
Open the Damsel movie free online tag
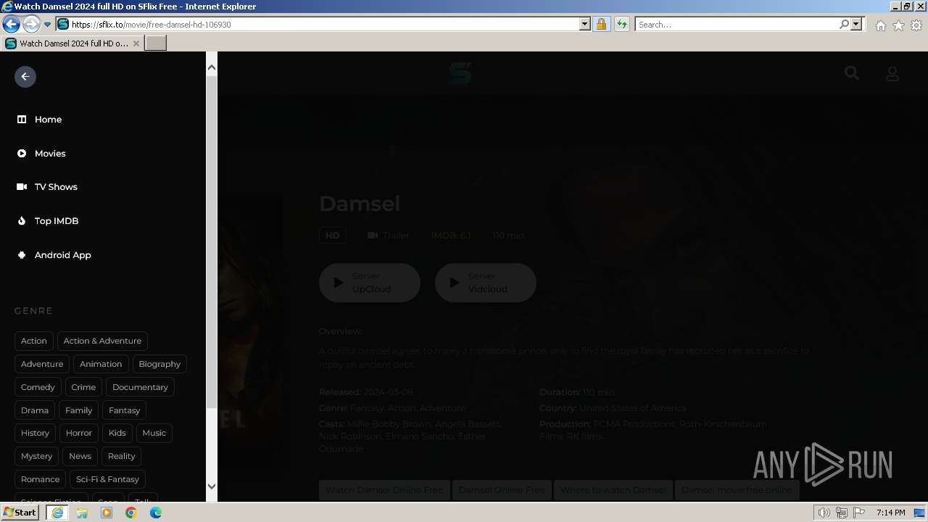(737, 490)
